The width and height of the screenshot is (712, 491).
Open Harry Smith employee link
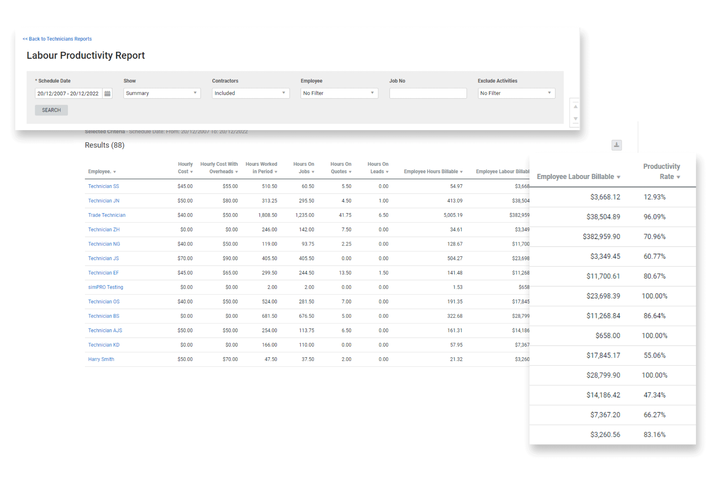click(x=101, y=359)
